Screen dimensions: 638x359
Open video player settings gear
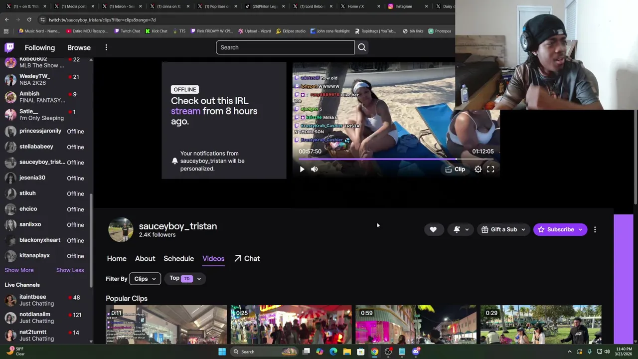[x=478, y=169]
